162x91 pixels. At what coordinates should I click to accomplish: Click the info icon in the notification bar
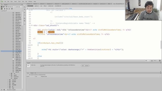coord(28,8)
